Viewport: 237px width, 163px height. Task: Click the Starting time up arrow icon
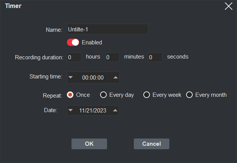tap(115, 77)
